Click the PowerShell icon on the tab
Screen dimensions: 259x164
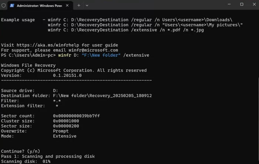(x=12, y=5)
